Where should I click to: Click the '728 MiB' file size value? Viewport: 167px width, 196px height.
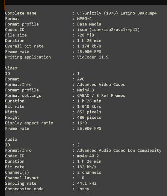coord(86,35)
